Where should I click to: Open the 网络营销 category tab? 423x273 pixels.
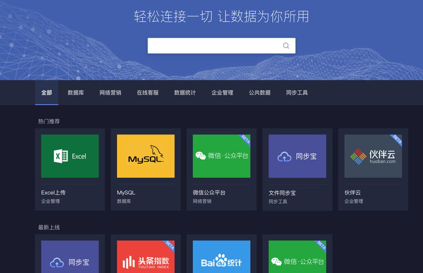[110, 93]
